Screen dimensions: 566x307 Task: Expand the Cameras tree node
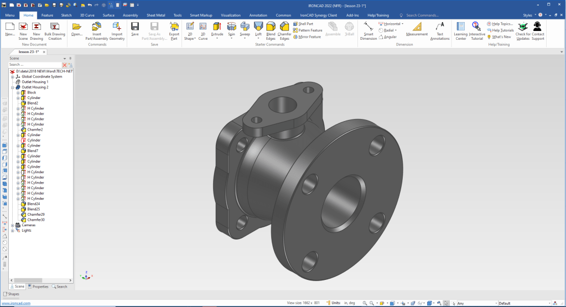[13, 225]
